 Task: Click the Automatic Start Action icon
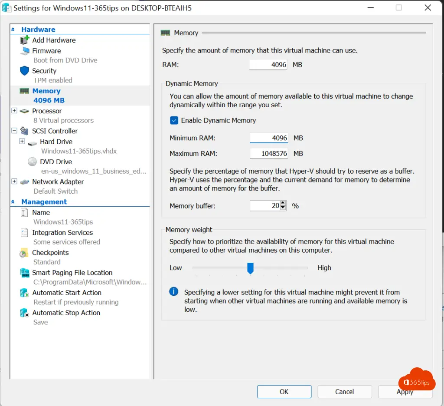[24, 293]
